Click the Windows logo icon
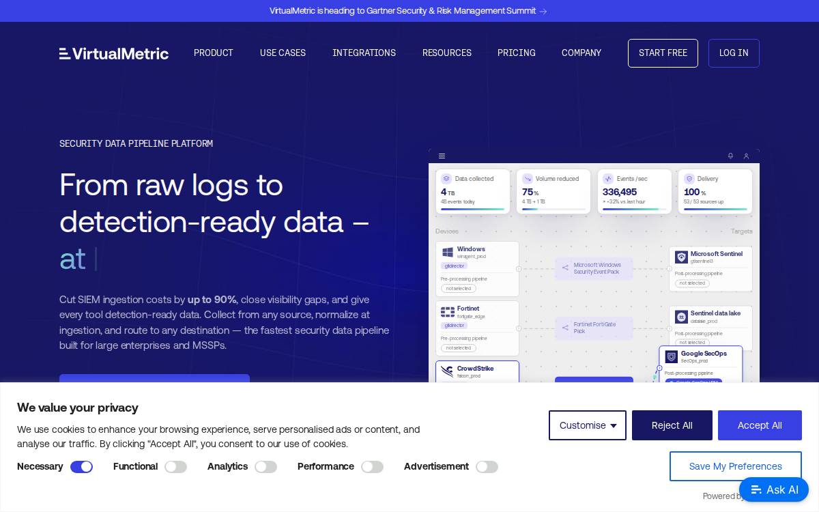Viewport: 819px width, 512px height. click(448, 253)
